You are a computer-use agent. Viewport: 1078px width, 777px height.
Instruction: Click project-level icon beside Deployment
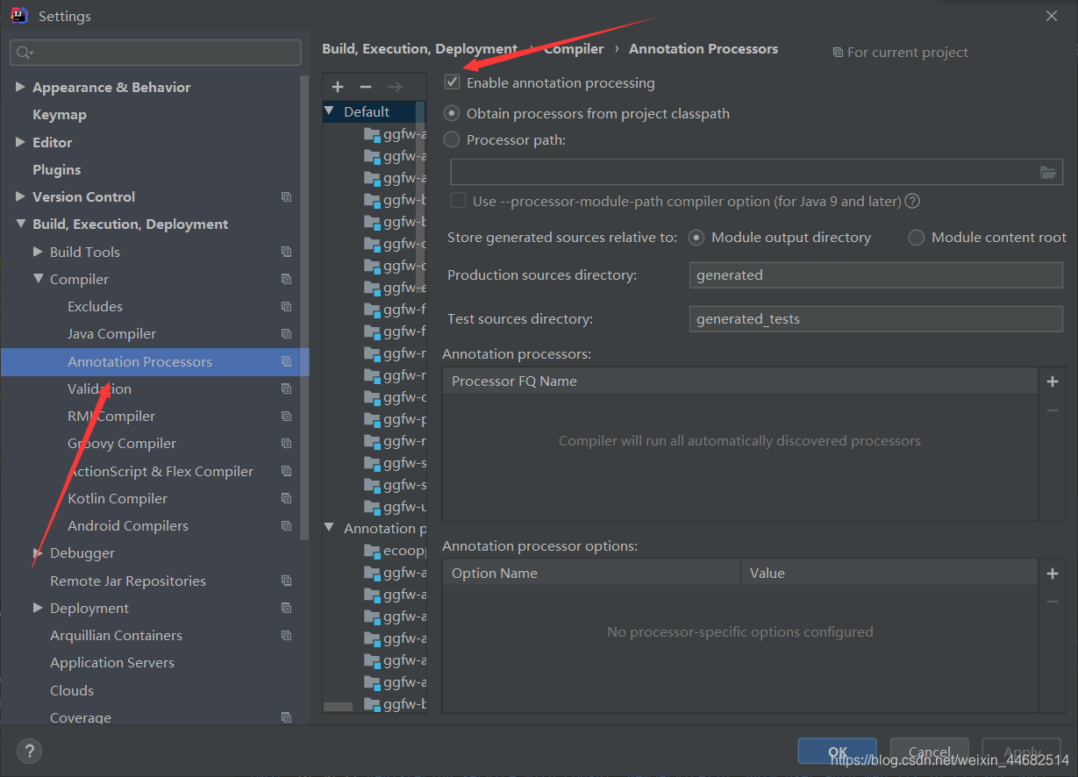coord(286,608)
